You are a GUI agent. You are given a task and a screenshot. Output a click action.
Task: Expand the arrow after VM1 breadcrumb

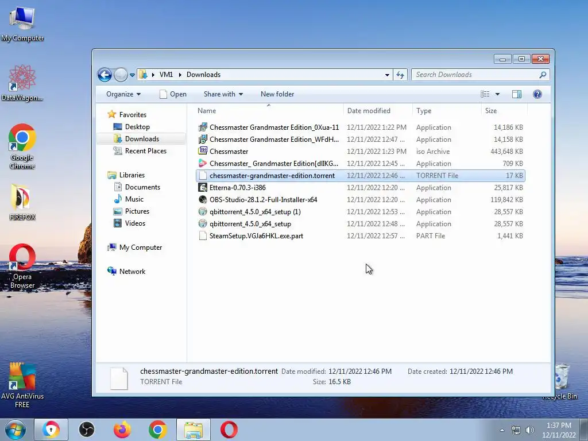point(180,75)
